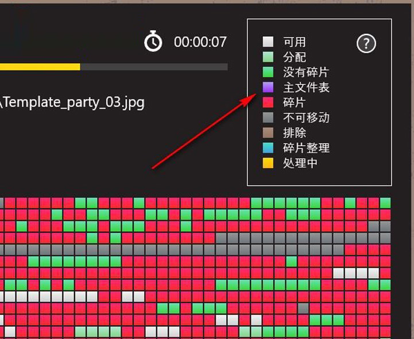Click the Template_party_03.jpg file name

coord(74,103)
